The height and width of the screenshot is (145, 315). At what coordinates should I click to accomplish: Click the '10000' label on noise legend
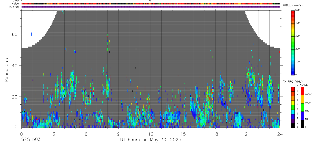(x=309, y=95)
